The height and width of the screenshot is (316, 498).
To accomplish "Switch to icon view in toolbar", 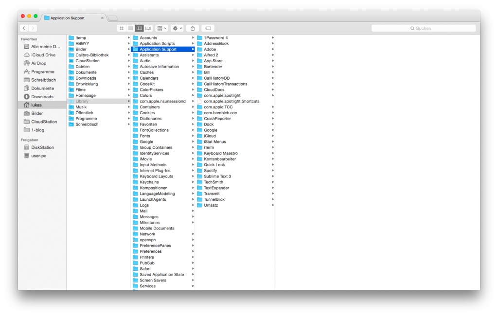I will pyautogui.click(x=122, y=28).
